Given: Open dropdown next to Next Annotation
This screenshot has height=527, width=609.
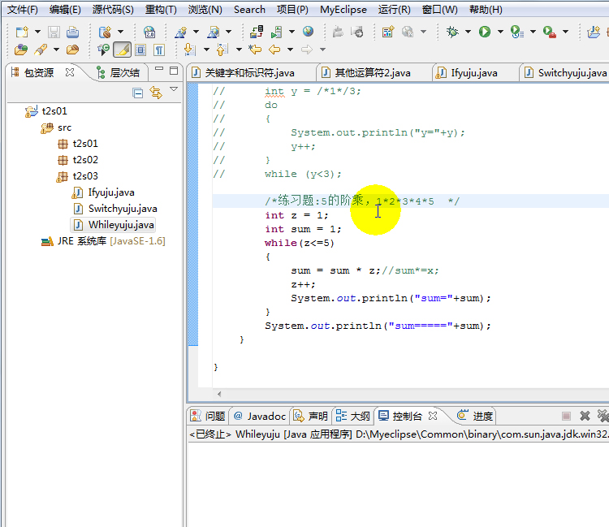Looking at the screenshot, I should 206,50.
